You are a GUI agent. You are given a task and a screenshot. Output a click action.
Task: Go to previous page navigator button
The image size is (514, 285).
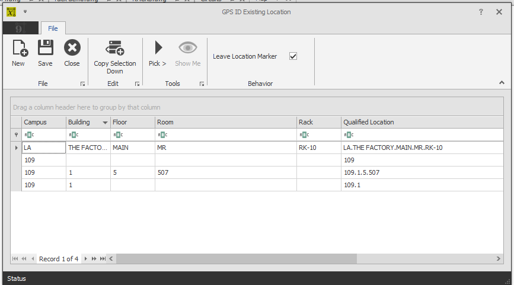tap(24, 259)
